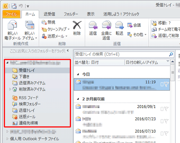Switch to the 表示 tab

pos(91,14)
